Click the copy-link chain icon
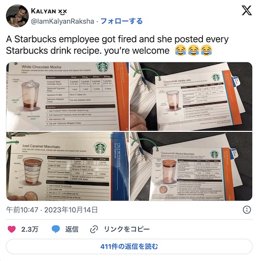Viewport: 258px width, 261px height. pyautogui.click(x=94, y=229)
